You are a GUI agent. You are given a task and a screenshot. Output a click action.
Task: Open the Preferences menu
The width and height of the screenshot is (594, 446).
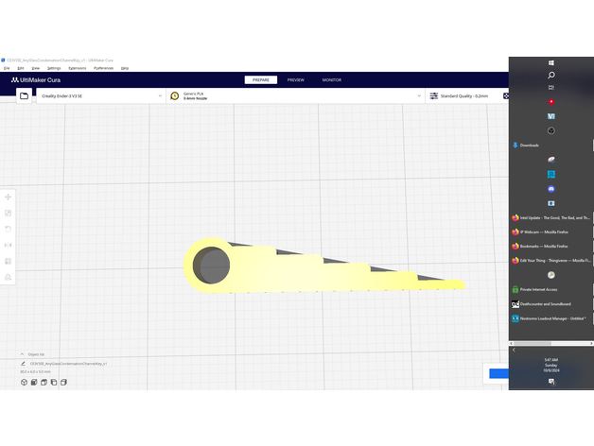point(103,68)
